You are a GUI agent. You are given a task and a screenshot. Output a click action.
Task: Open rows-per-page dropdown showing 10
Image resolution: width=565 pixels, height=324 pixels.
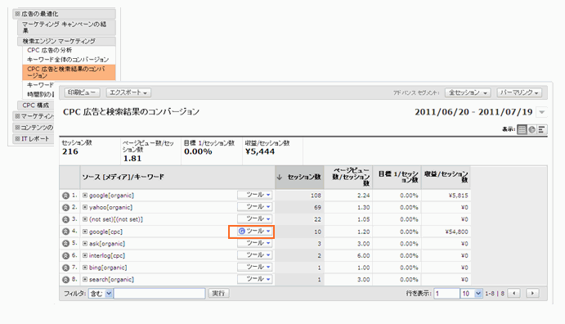471,294
